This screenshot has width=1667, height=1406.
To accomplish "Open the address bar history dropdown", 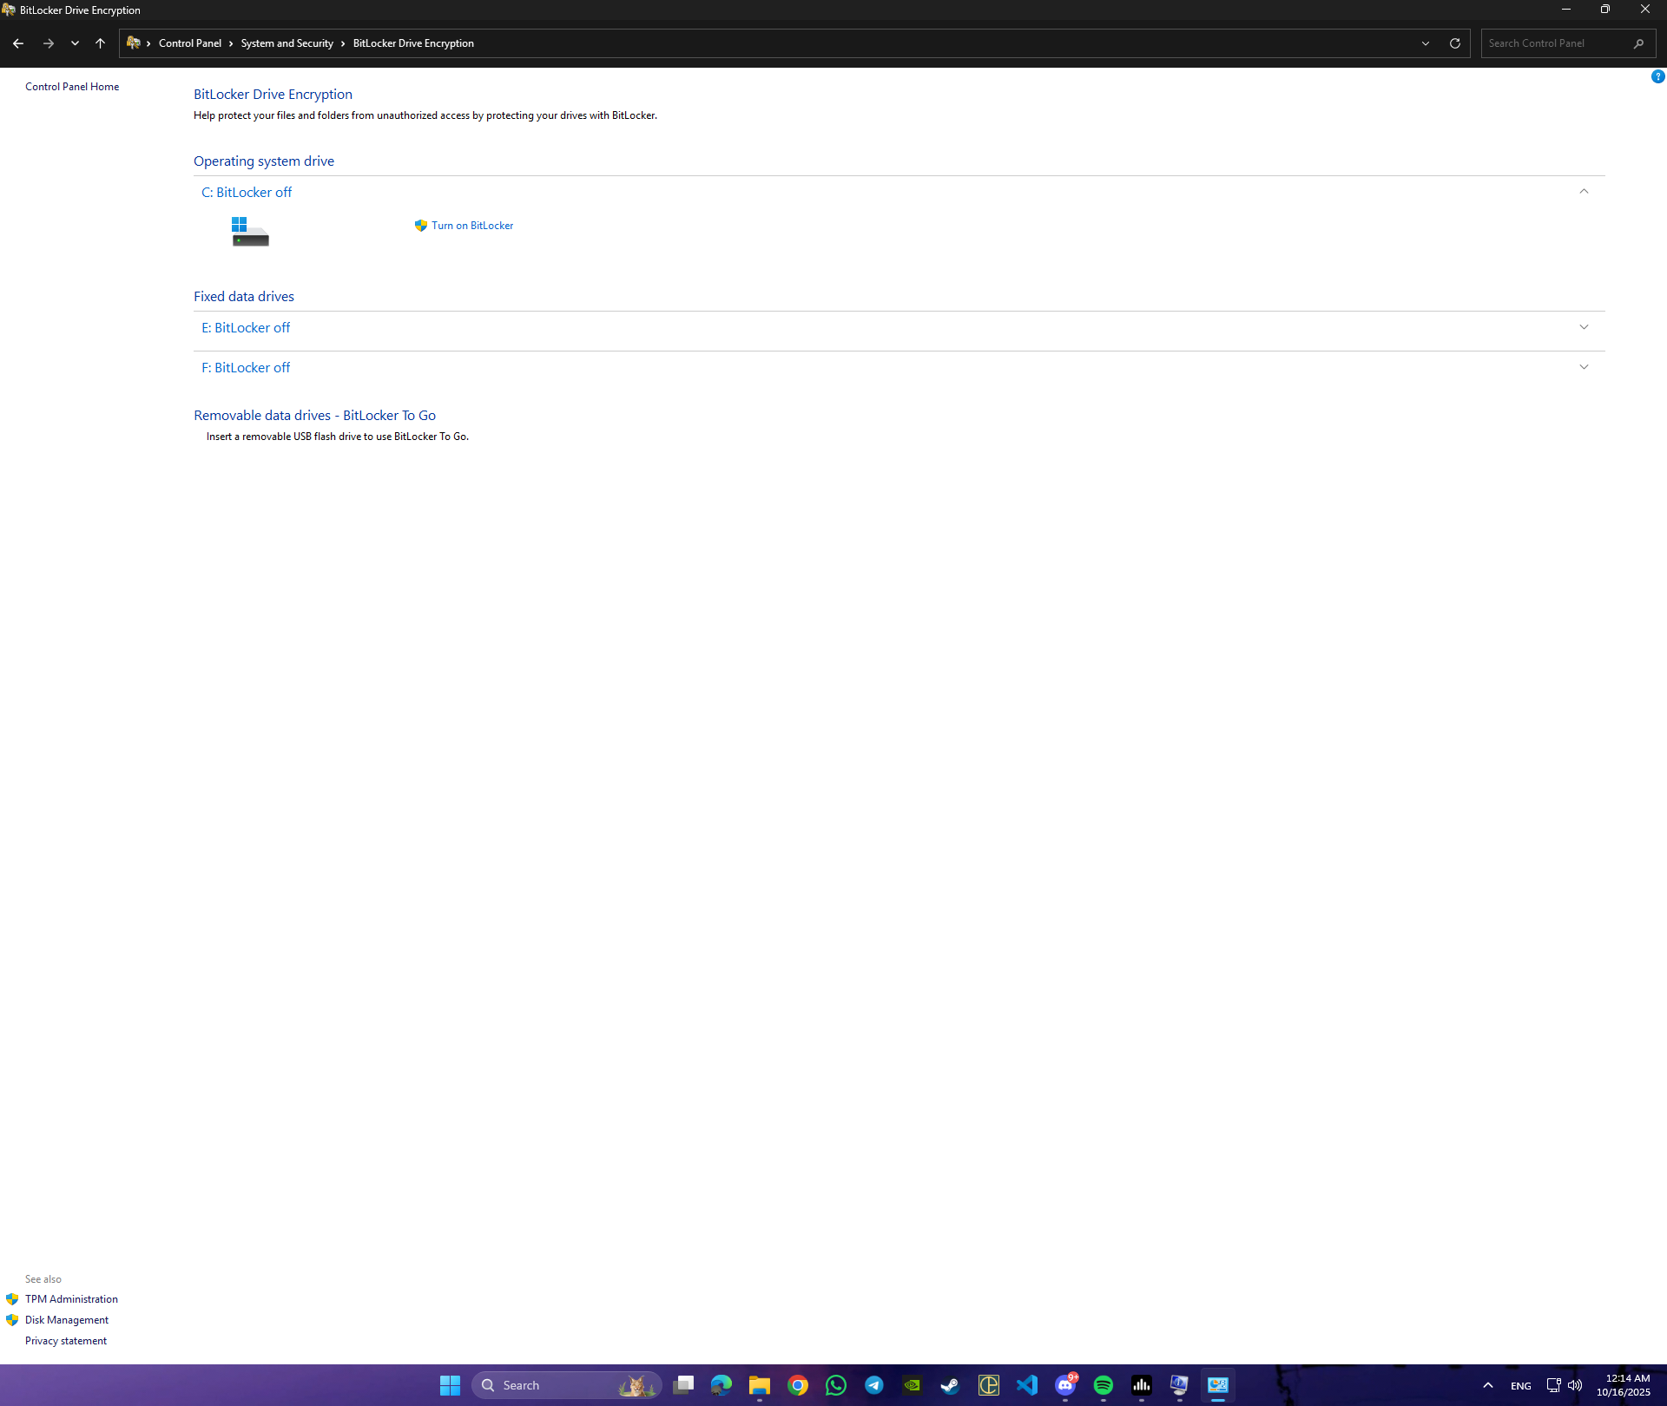I will point(1426,43).
